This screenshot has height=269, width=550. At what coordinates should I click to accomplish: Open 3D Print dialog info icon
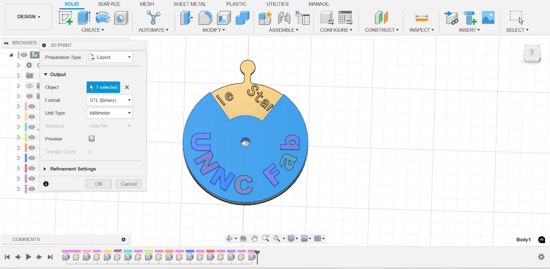(x=46, y=184)
